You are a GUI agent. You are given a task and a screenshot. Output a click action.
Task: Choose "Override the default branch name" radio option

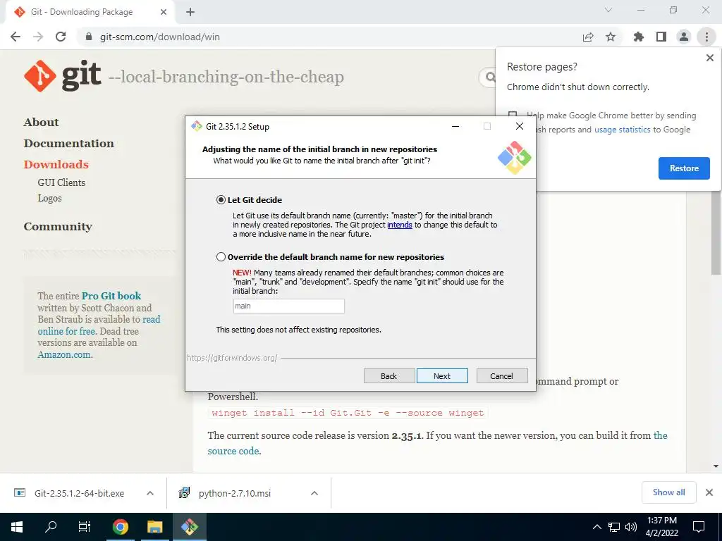coord(221,256)
